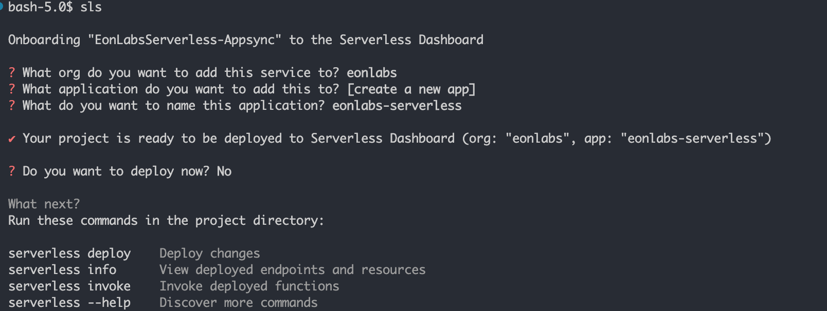Click the "[create a new app]" answer
The width and height of the screenshot is (827, 311).
pyautogui.click(x=411, y=89)
